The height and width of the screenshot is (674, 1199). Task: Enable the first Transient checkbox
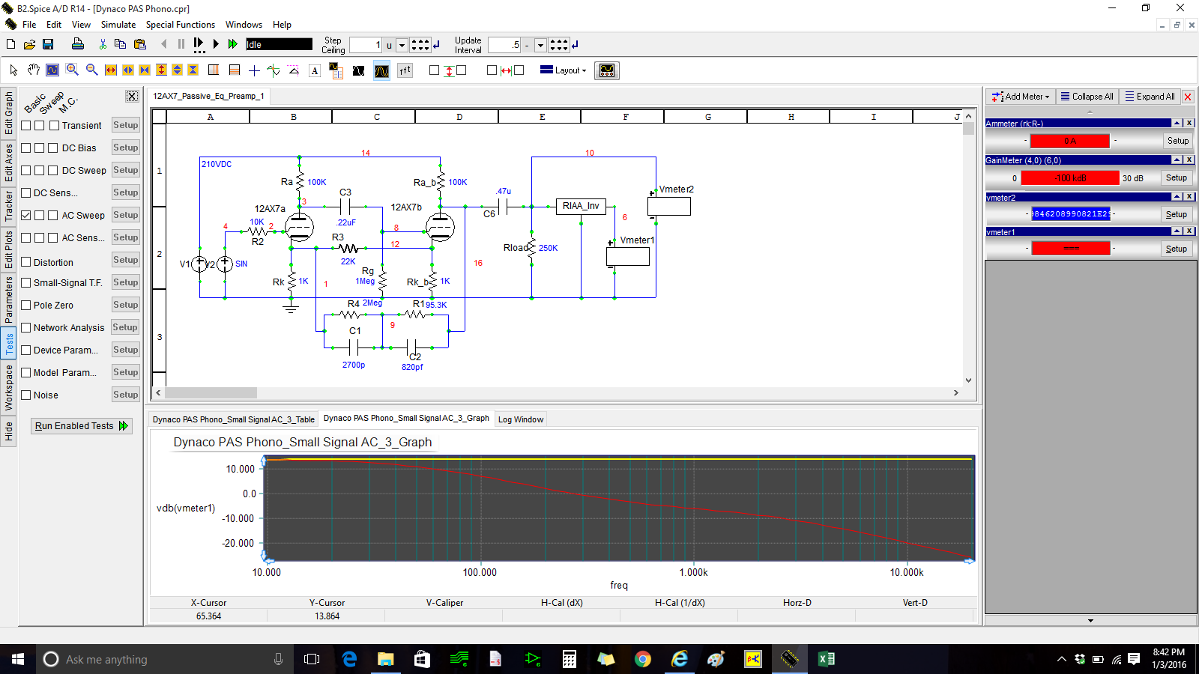pos(26,125)
